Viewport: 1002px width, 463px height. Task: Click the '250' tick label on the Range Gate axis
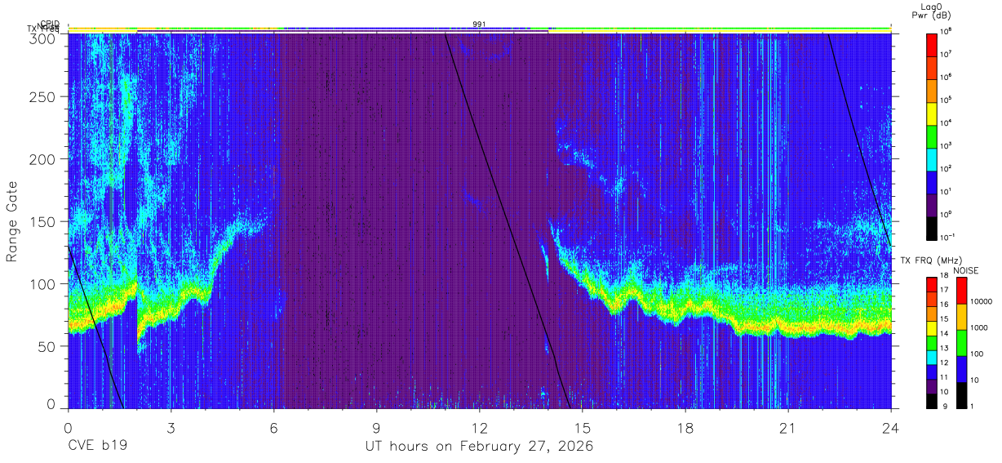42,97
